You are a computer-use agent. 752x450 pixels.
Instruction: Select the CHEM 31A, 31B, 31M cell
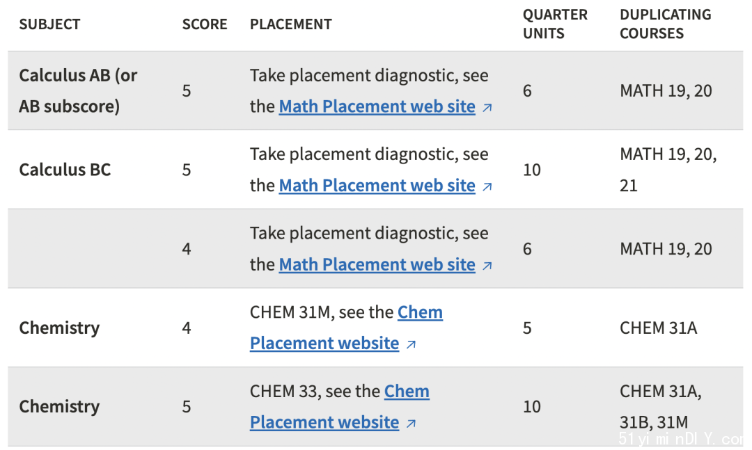point(660,407)
